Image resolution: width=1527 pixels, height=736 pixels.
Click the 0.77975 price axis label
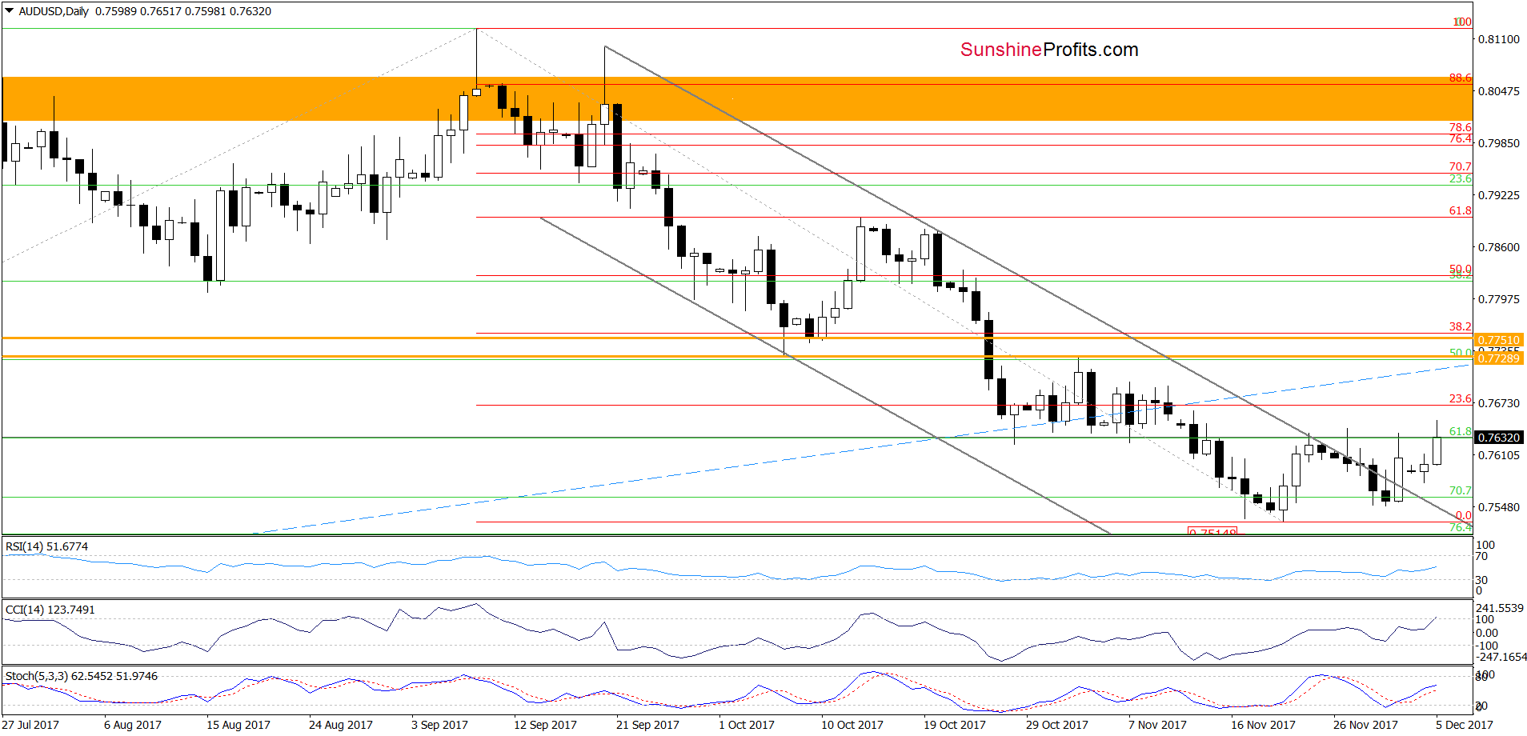(x=1499, y=299)
